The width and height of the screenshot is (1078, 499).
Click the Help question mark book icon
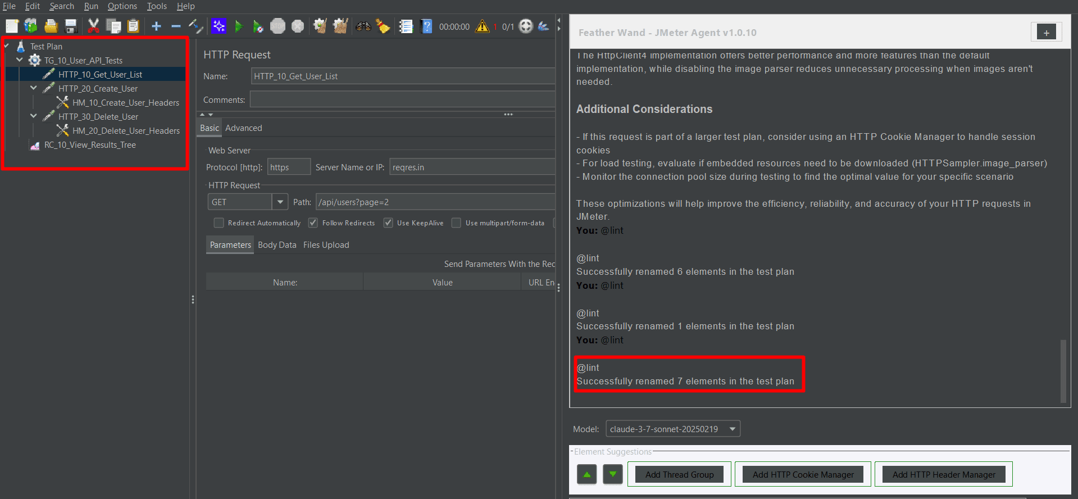426,26
